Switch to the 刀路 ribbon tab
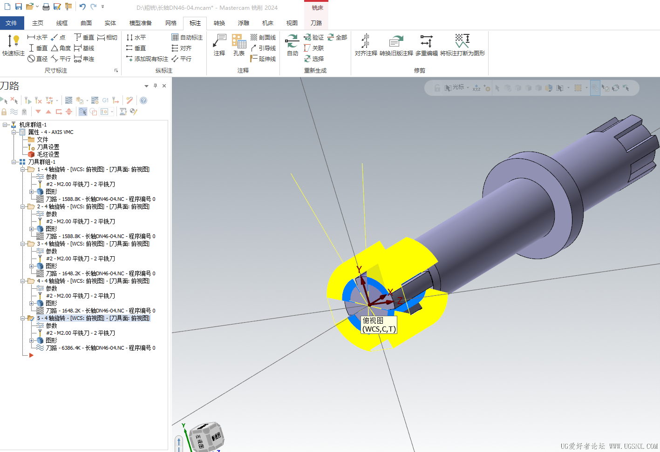This screenshot has width=660, height=452. [x=316, y=23]
